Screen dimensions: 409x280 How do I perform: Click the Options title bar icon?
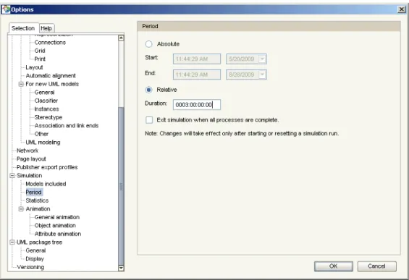(6, 9)
